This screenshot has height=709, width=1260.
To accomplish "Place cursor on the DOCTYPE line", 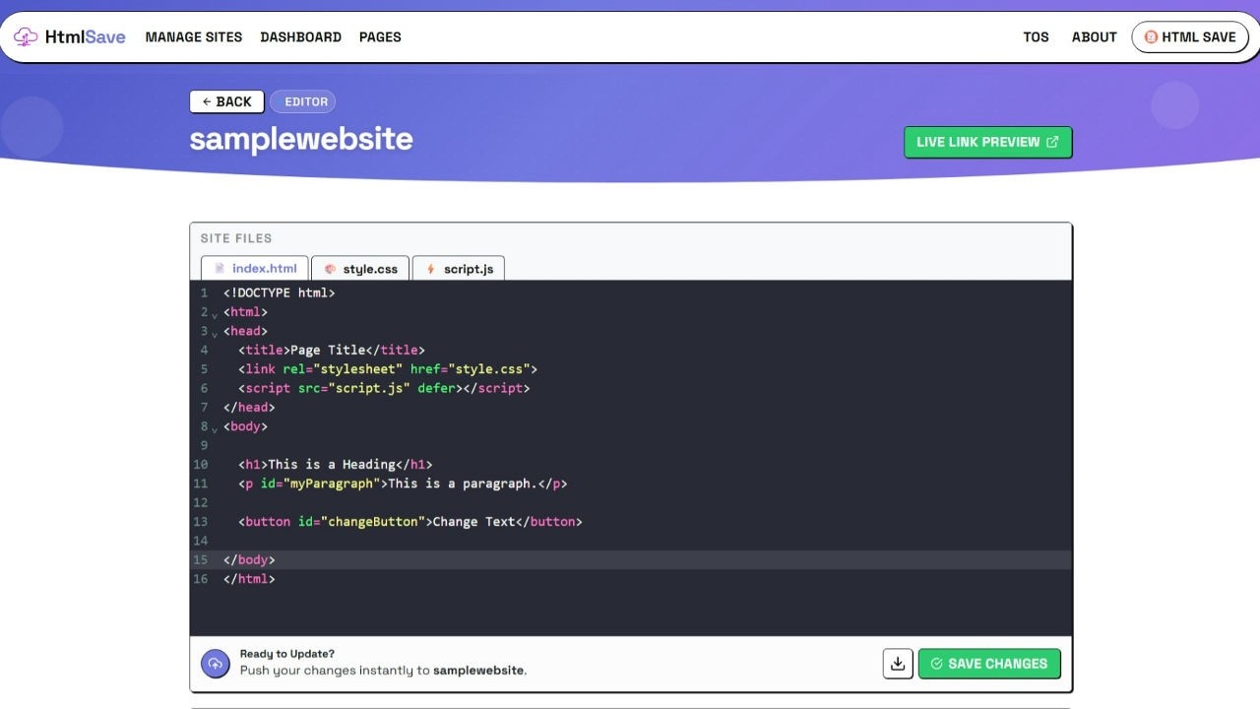I will 280,292.
